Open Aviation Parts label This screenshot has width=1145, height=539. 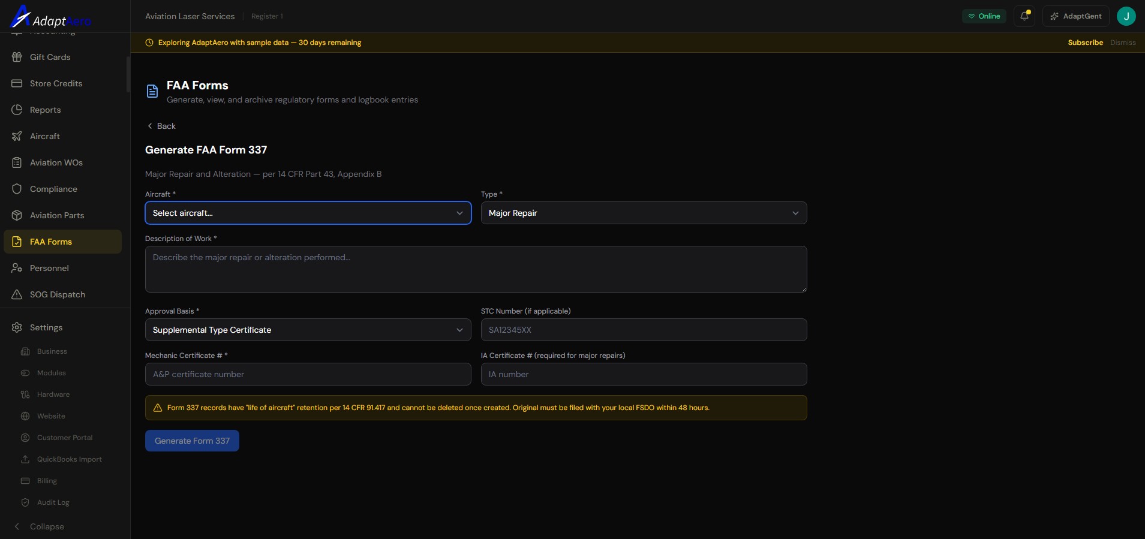(x=57, y=215)
